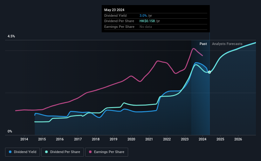Click the Past section label
This screenshot has width=261, height=161.
203,44
